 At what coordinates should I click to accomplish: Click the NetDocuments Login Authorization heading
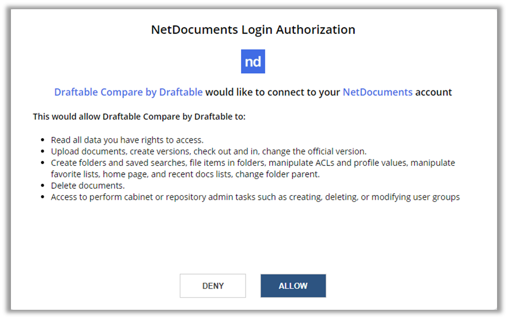click(253, 30)
